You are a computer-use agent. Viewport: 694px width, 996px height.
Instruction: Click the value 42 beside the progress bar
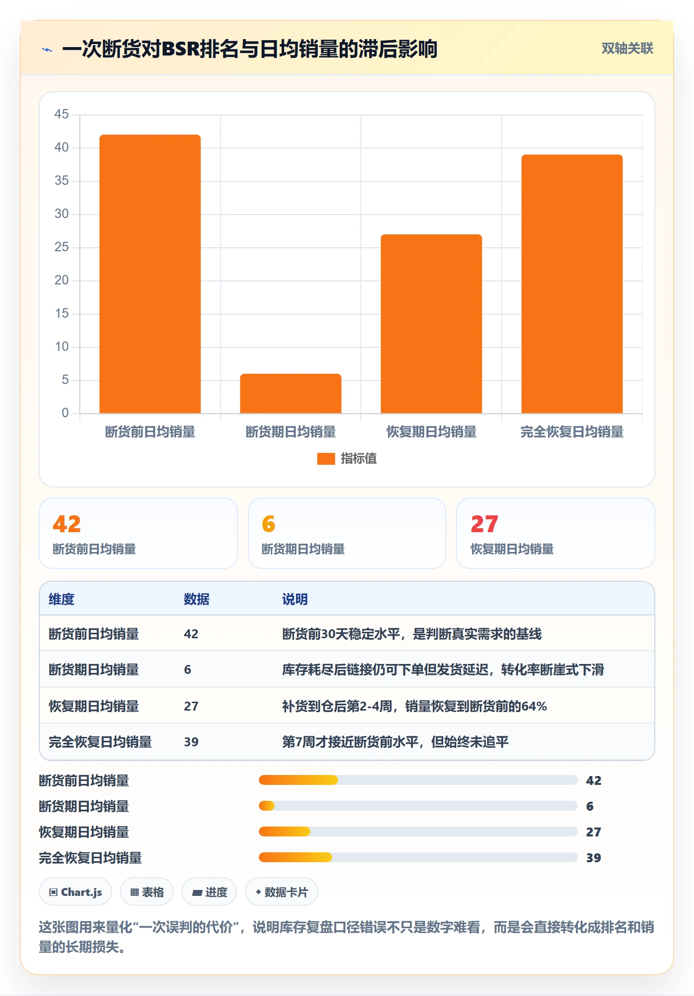click(x=594, y=780)
